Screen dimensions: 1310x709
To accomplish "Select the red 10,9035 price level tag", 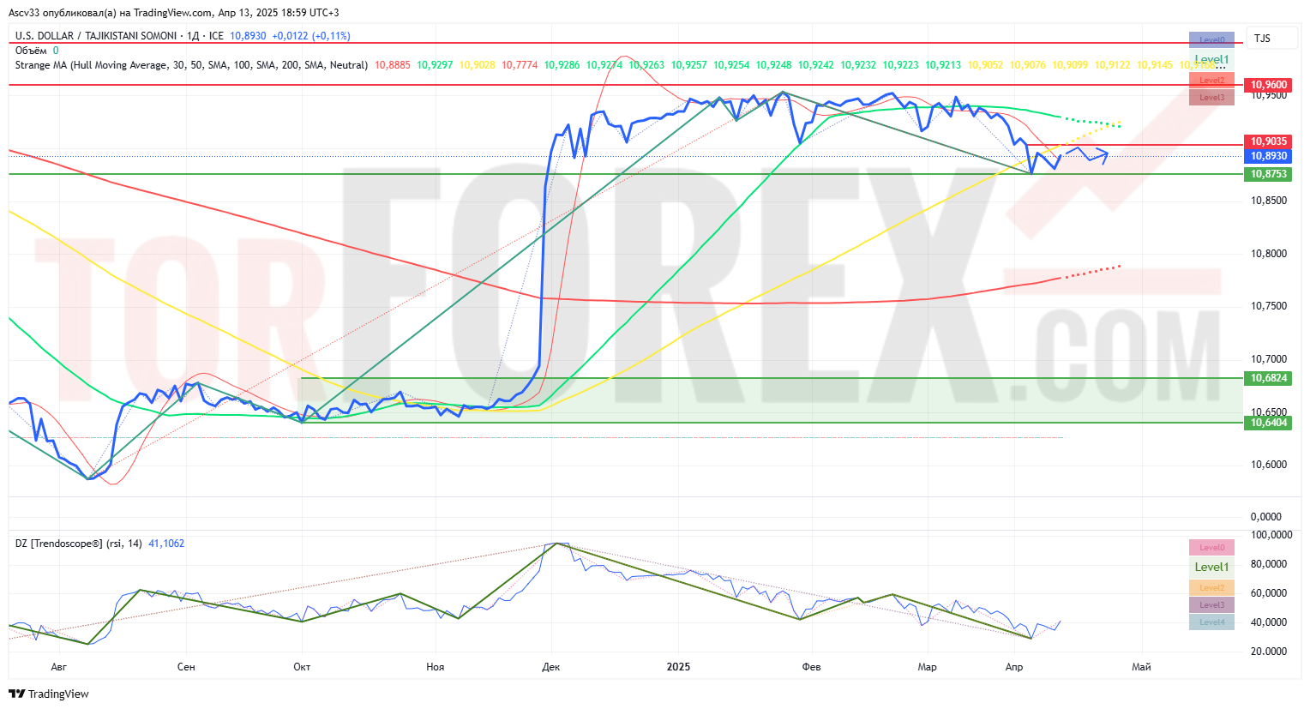I will (1268, 141).
